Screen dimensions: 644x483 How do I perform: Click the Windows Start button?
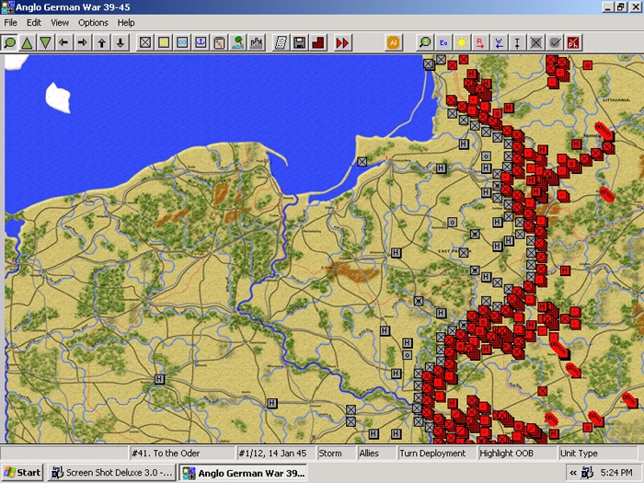coord(23,473)
